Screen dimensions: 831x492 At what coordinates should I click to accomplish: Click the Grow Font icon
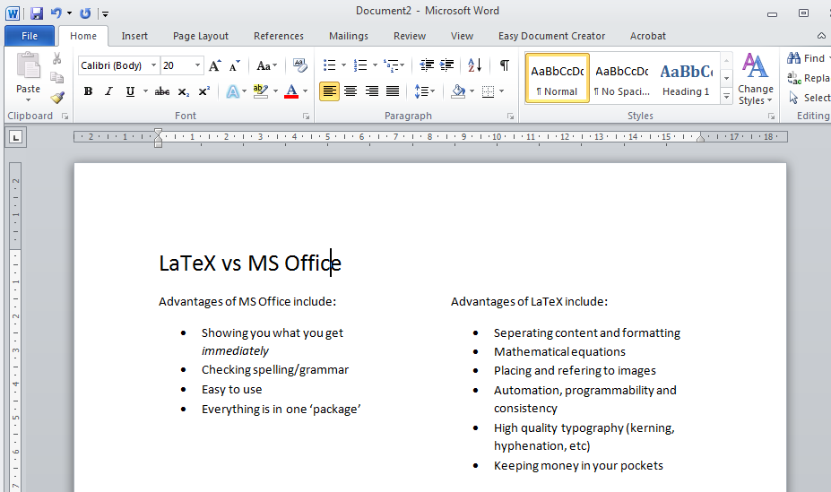215,65
